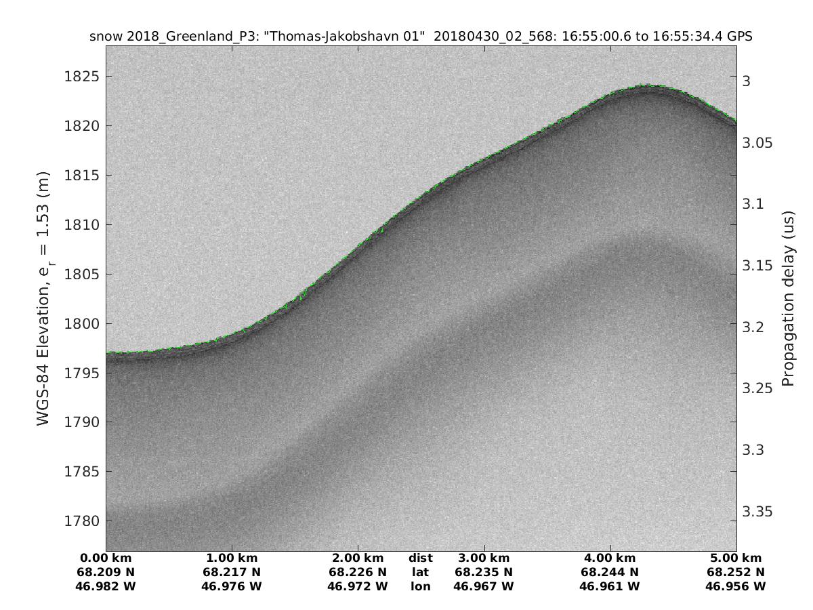Click the Propagation delay axis label

pos(787,298)
